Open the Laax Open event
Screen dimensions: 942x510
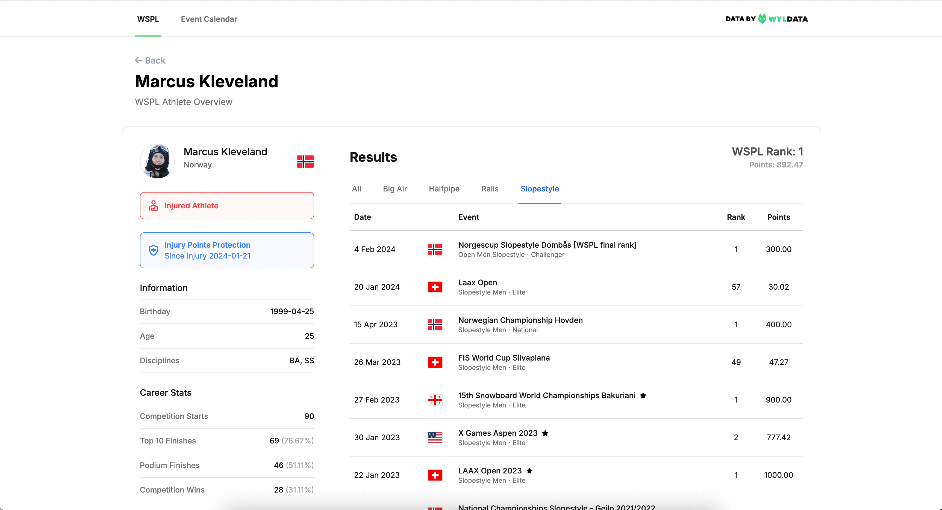(x=478, y=282)
